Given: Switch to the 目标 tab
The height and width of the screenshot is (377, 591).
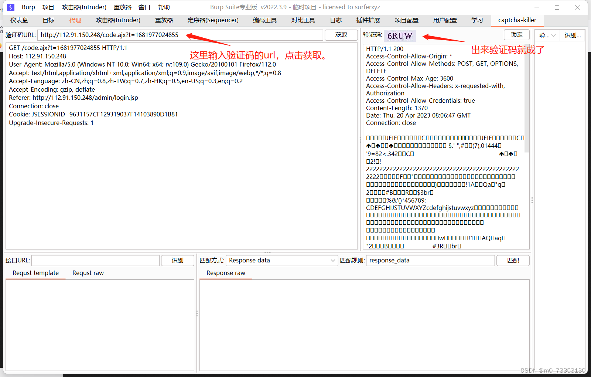Looking at the screenshot, I should pos(48,20).
